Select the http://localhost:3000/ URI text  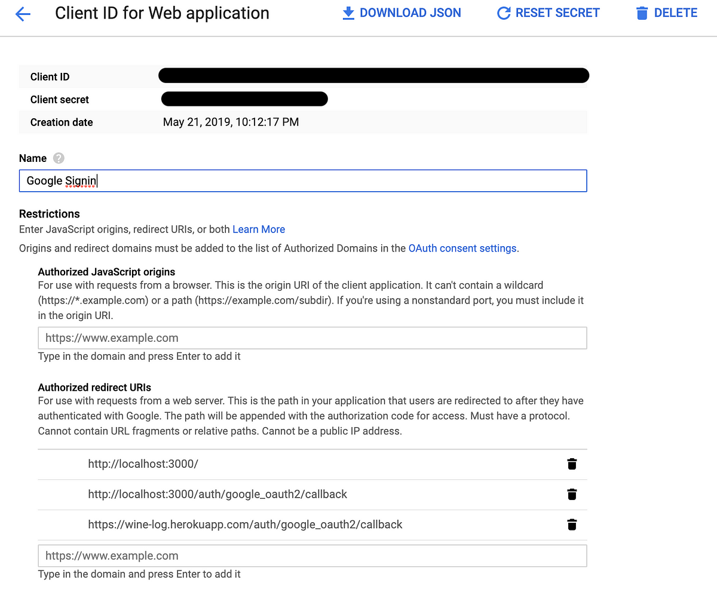143,464
